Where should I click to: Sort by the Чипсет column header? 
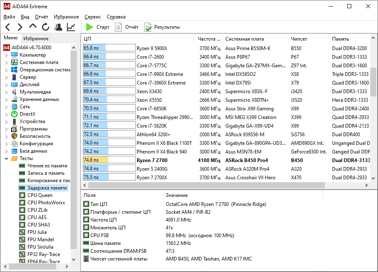tap(309, 39)
